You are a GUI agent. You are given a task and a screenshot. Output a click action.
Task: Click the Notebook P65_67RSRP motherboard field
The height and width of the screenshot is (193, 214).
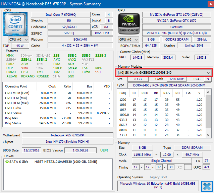tap(67, 135)
